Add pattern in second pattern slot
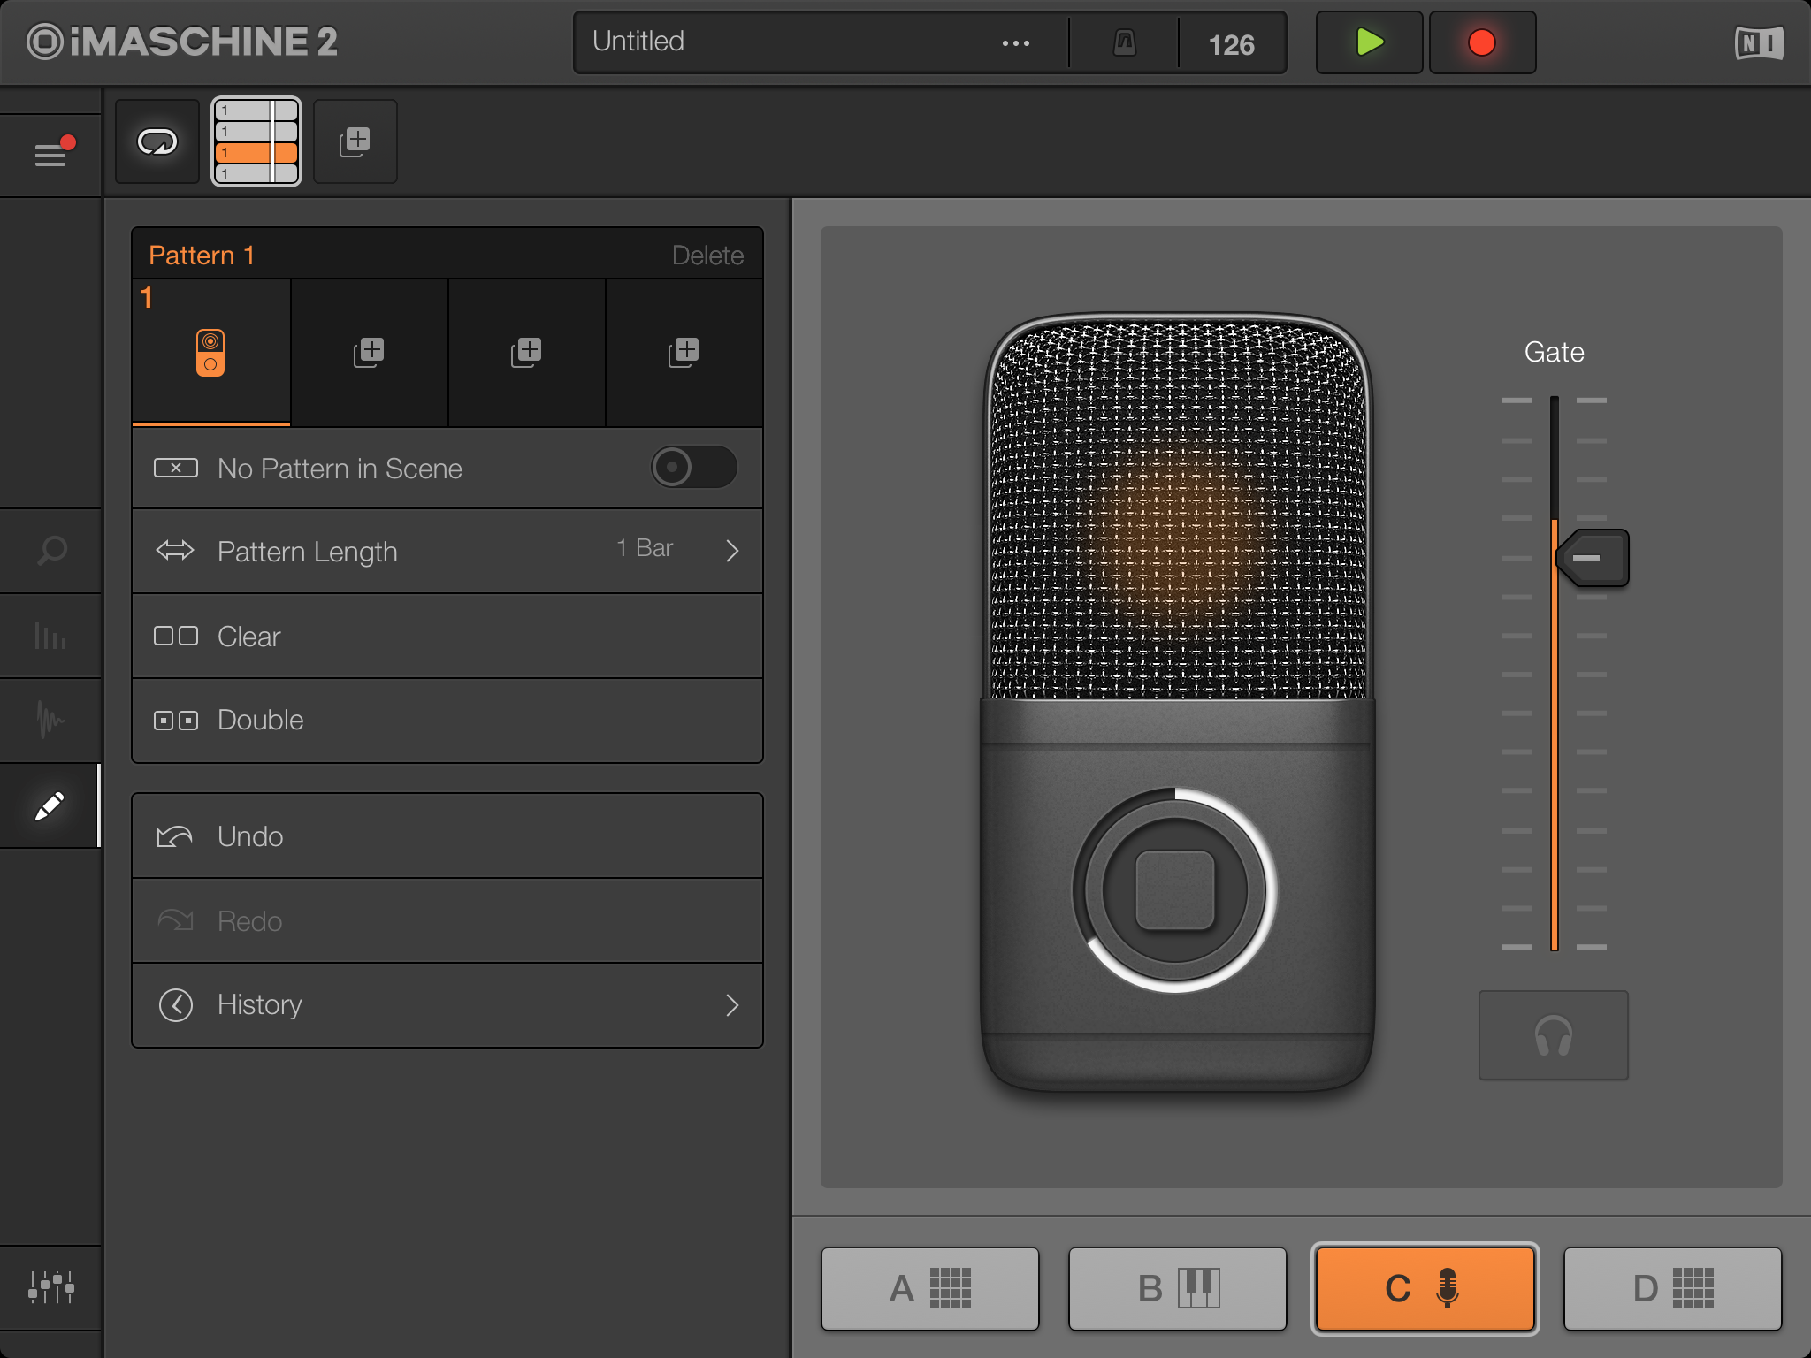1811x1358 pixels. (x=369, y=353)
